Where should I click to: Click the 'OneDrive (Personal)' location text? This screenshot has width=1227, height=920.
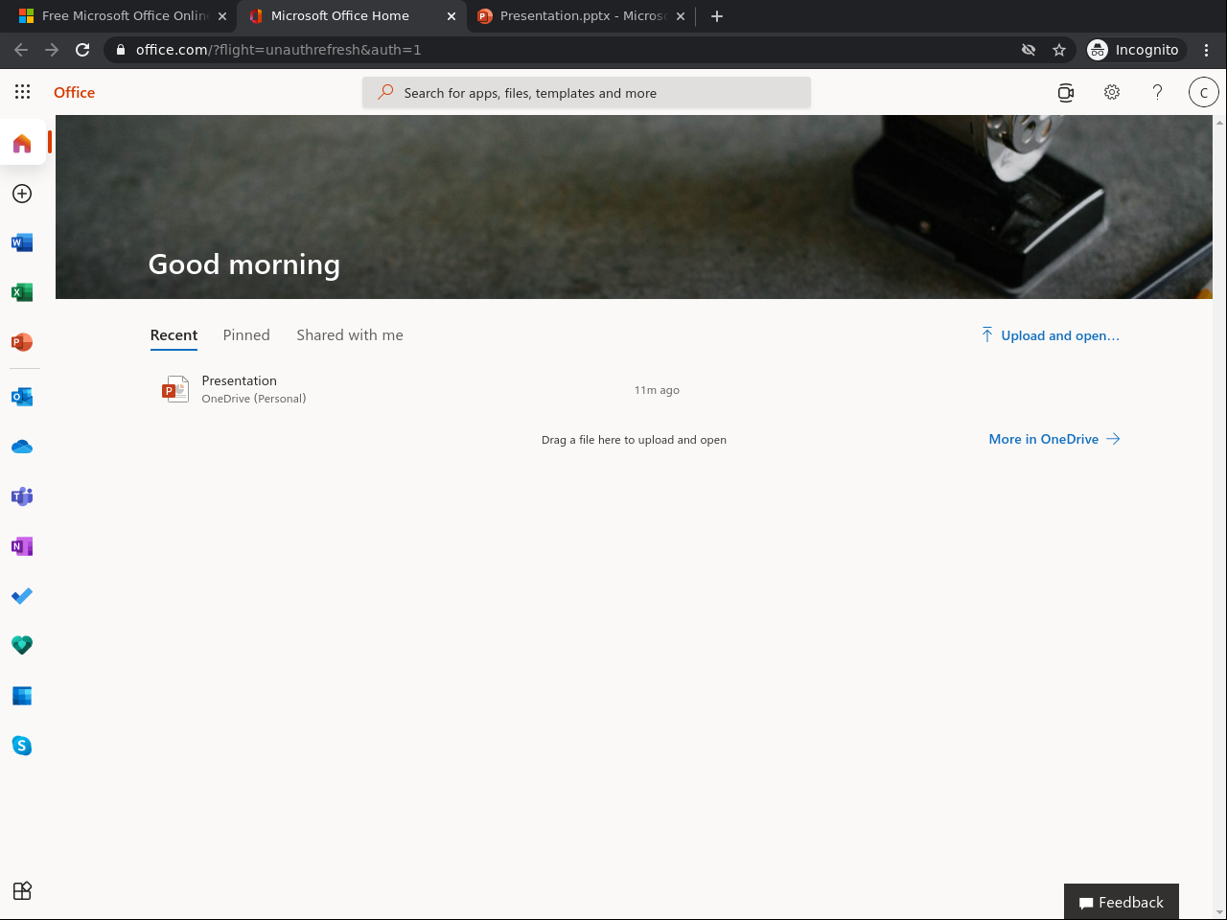click(254, 399)
